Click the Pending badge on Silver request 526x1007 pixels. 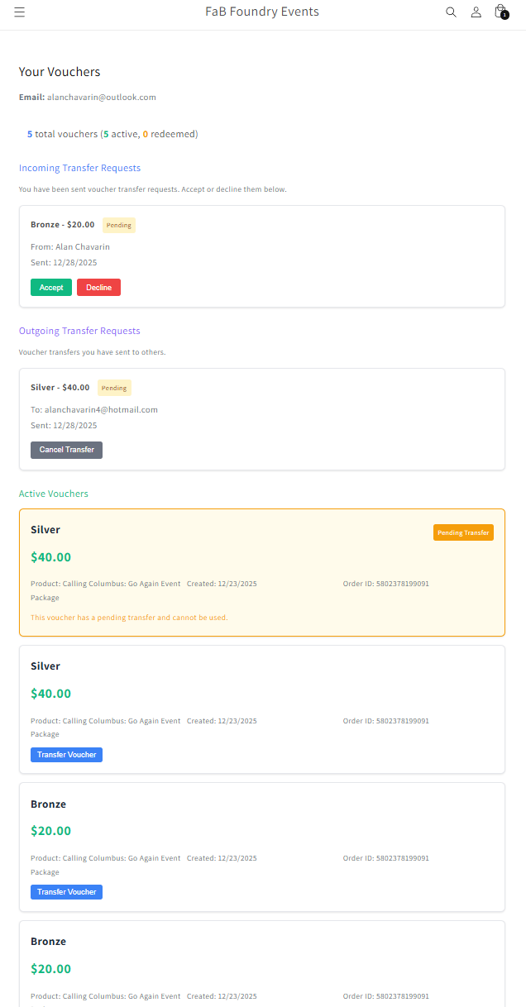114,388
